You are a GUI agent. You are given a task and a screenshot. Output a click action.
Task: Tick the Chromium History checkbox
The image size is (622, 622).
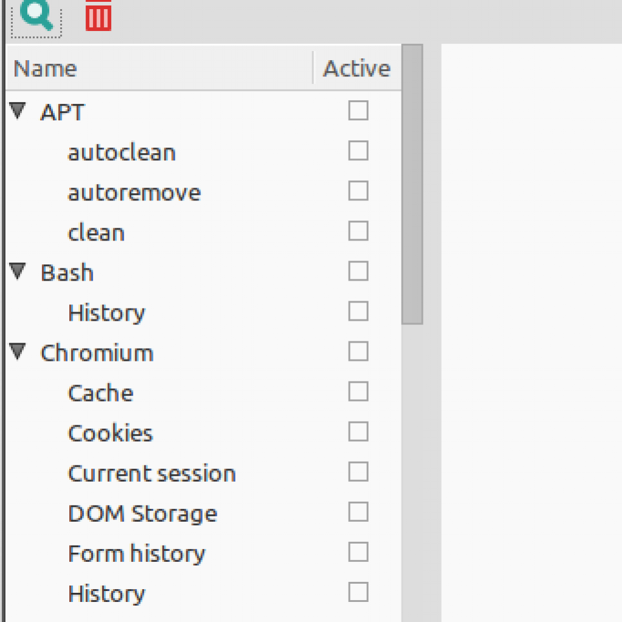[358, 592]
